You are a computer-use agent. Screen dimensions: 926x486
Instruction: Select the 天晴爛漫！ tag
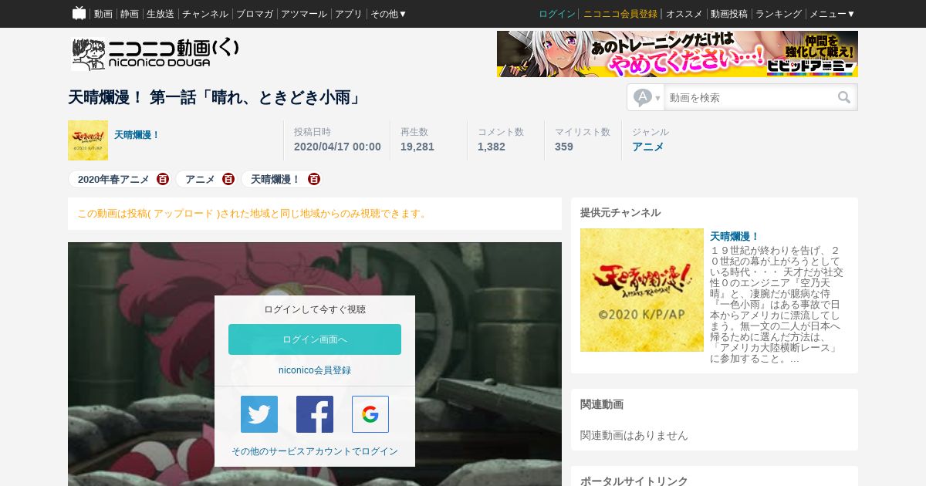pyautogui.click(x=275, y=179)
